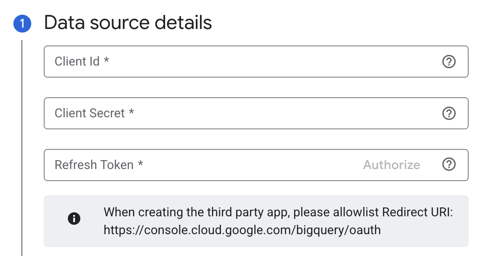The image size is (499, 256).
Task: Open the Client Secret help tooltip icon
Action: click(449, 113)
